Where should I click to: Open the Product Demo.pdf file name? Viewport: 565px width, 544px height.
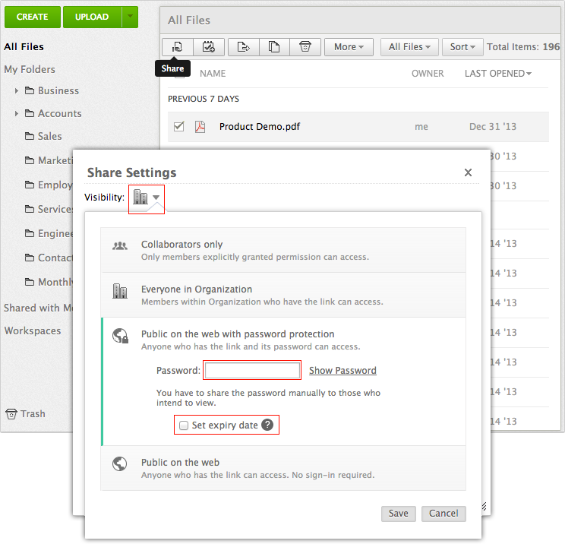point(260,127)
